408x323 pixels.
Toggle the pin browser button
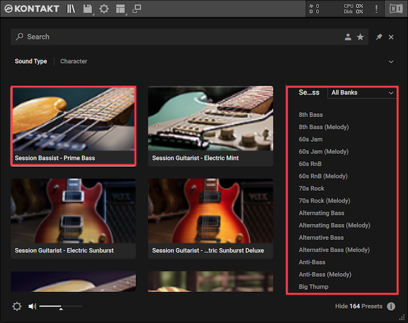pos(380,37)
